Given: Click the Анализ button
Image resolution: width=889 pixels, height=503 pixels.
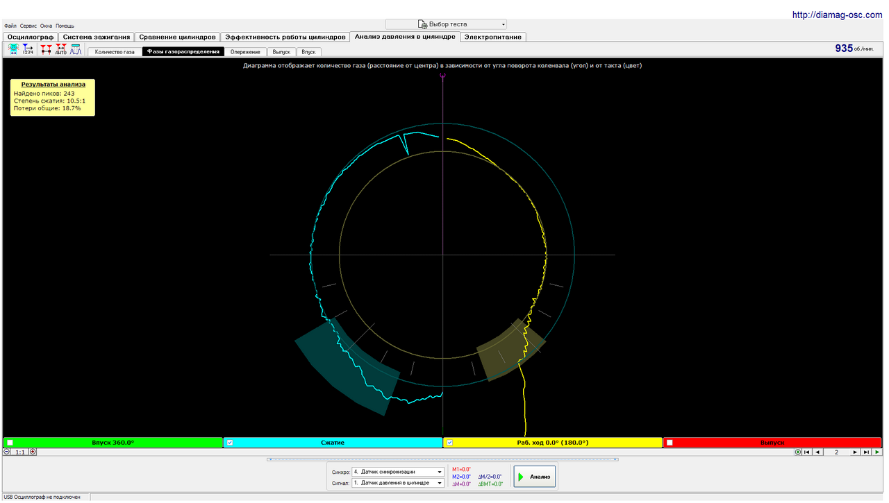Looking at the screenshot, I should tap(534, 477).
